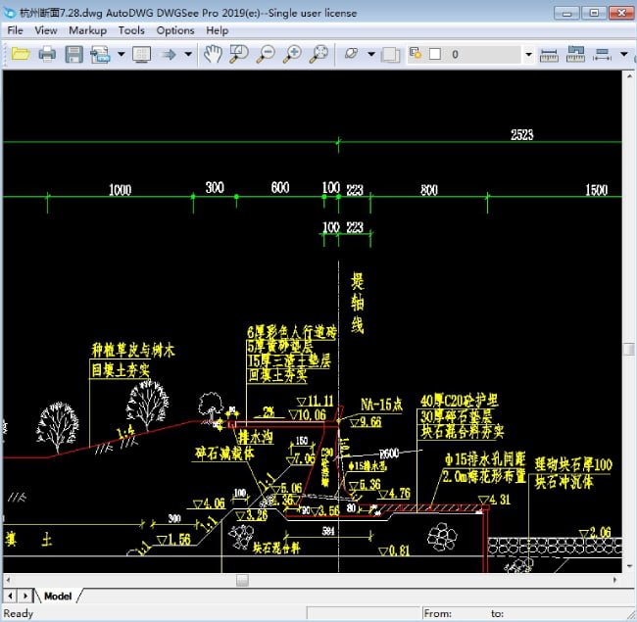
Task: Expand the dropdown beside the forward arrow icon
Action: [x=187, y=55]
